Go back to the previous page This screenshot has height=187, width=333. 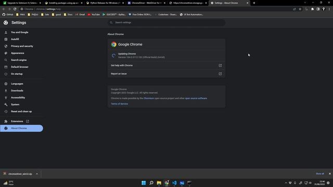point(4,9)
